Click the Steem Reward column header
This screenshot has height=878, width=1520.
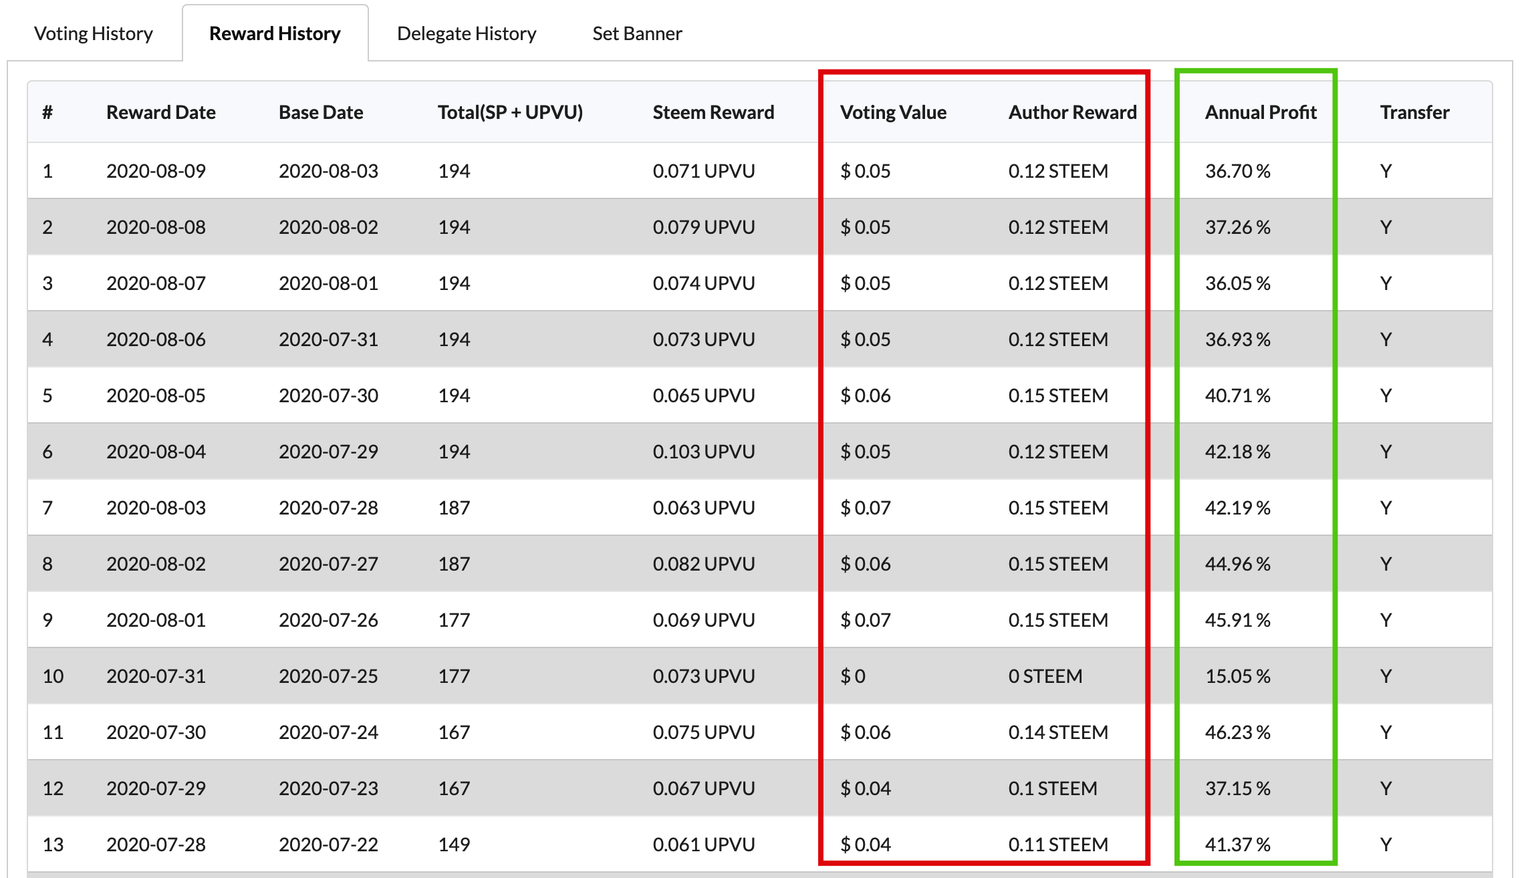713,112
